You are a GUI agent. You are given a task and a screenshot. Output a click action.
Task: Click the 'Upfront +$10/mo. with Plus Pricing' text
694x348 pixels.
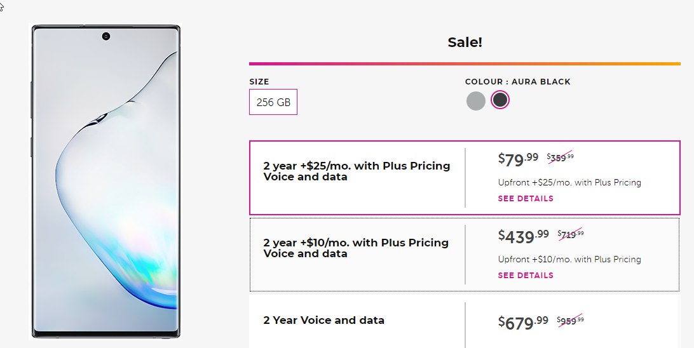tap(569, 259)
